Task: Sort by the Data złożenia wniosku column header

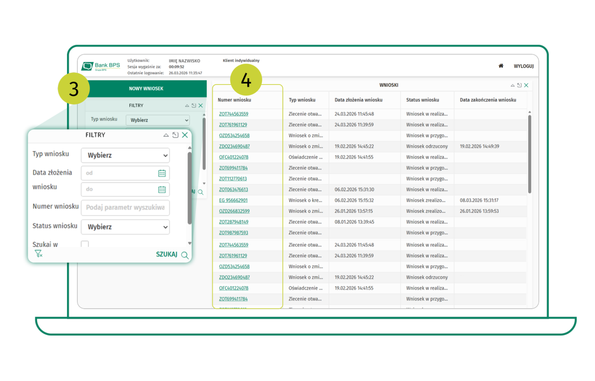Action: coord(358,100)
